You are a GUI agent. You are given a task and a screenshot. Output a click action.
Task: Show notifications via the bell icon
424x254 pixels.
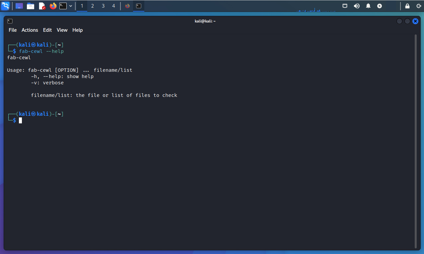pyautogui.click(x=368, y=6)
